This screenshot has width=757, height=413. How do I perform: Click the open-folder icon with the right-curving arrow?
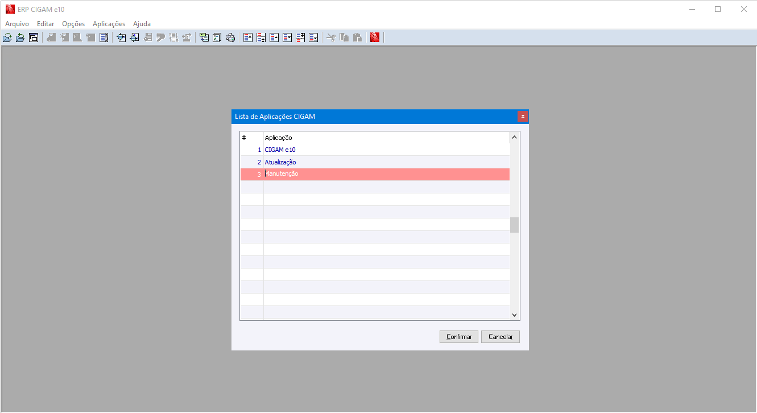tap(7, 38)
